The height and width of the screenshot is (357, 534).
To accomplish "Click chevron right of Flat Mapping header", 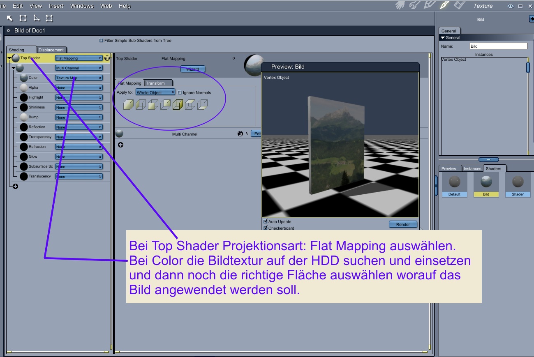I will [x=234, y=58].
